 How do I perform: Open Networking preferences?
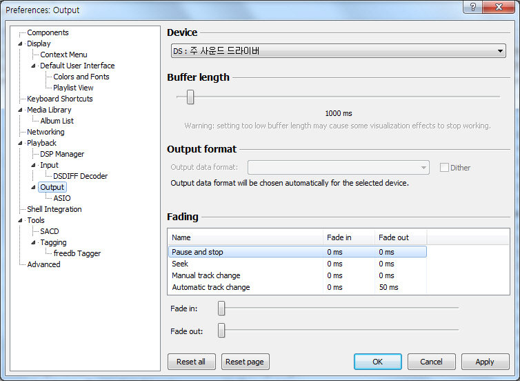click(46, 132)
